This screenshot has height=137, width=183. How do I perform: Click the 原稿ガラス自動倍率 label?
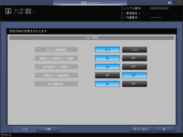(x=56, y=75)
